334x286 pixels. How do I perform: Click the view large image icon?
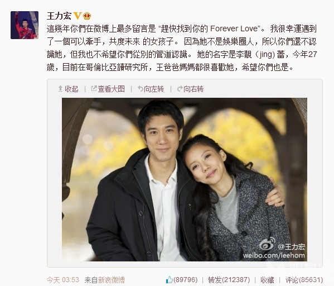94,88
